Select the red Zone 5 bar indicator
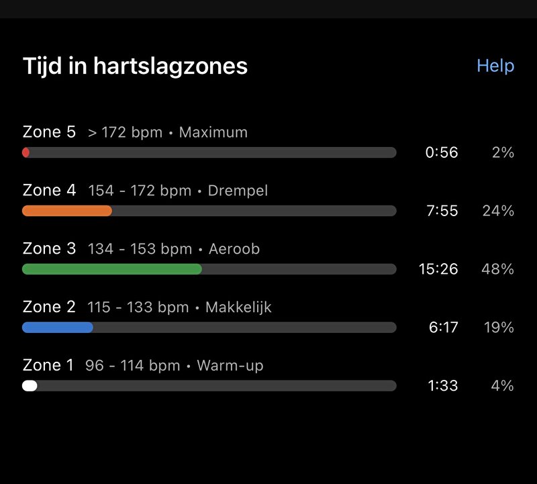The width and height of the screenshot is (537, 484). [x=26, y=152]
